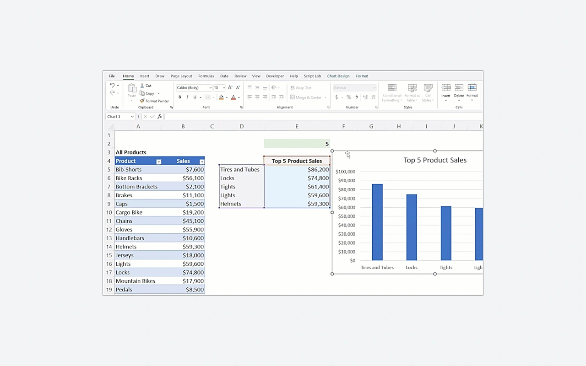Switch to the Formulas tab
586x366 pixels.
[x=206, y=76]
